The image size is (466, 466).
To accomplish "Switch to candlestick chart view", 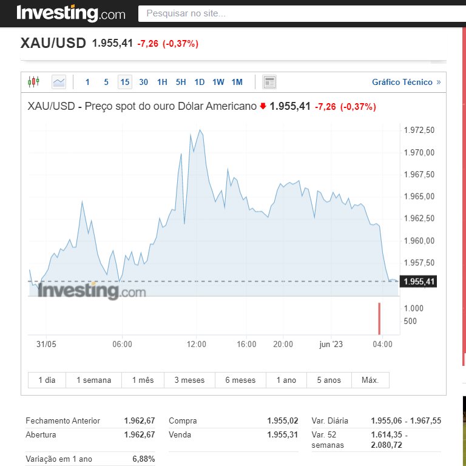I will click(33, 82).
